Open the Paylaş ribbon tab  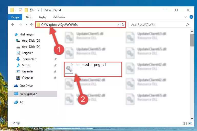point(43,17)
